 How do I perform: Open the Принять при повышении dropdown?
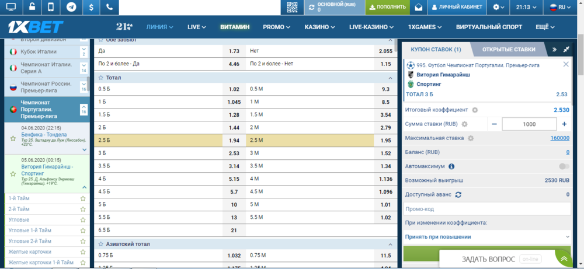(x=487, y=237)
